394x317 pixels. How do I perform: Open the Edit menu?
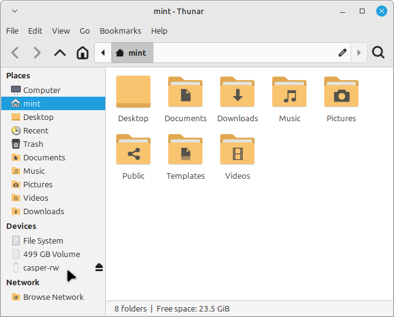click(35, 31)
